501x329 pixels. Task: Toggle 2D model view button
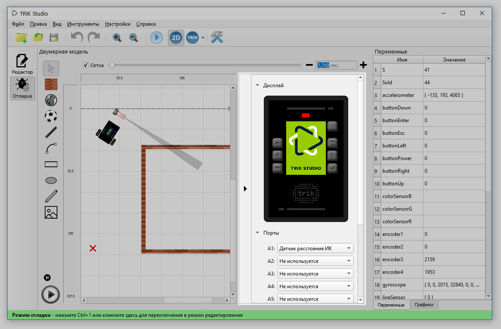176,37
